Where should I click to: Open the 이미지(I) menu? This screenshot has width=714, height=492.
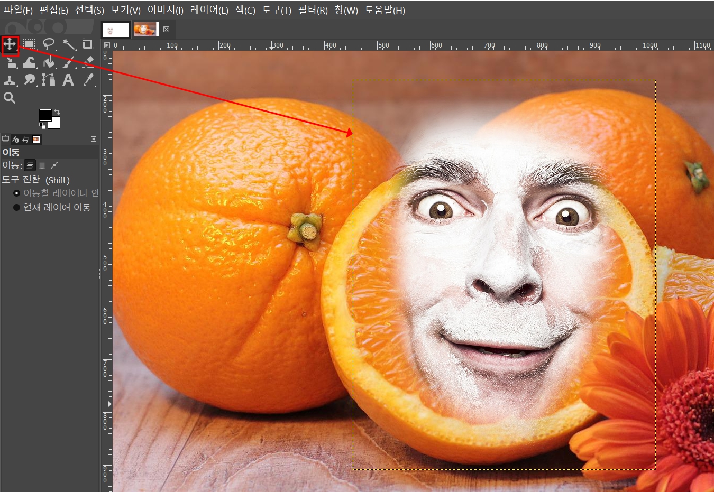[x=165, y=10]
